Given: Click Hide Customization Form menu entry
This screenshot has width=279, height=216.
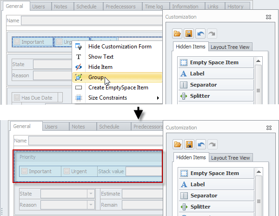Looking at the screenshot, I should click(120, 47).
